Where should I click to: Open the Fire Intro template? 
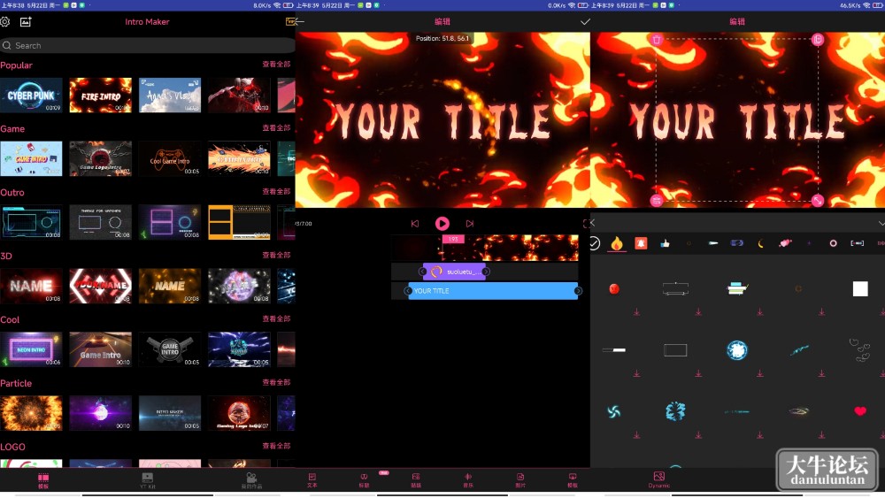(101, 95)
